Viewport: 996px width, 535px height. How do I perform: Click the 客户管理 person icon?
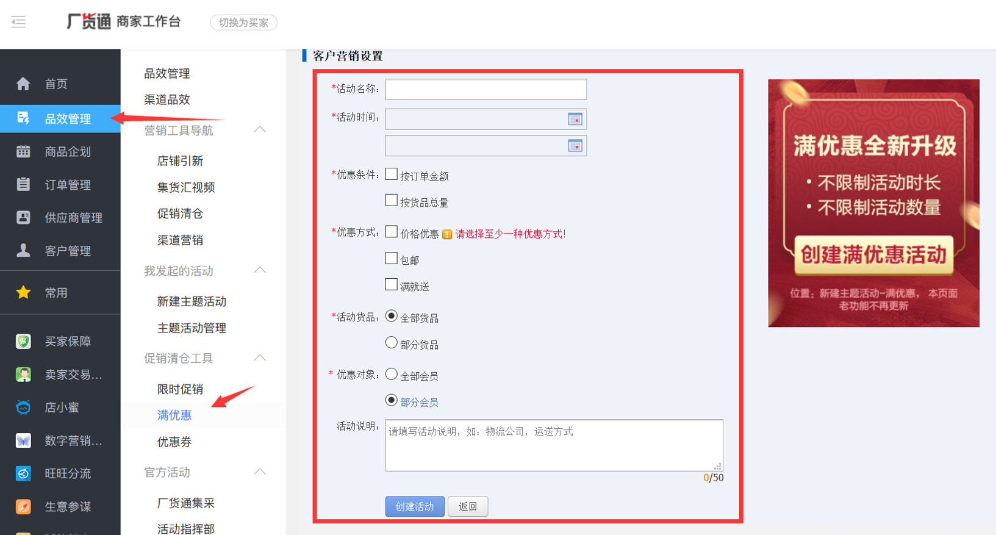(23, 250)
